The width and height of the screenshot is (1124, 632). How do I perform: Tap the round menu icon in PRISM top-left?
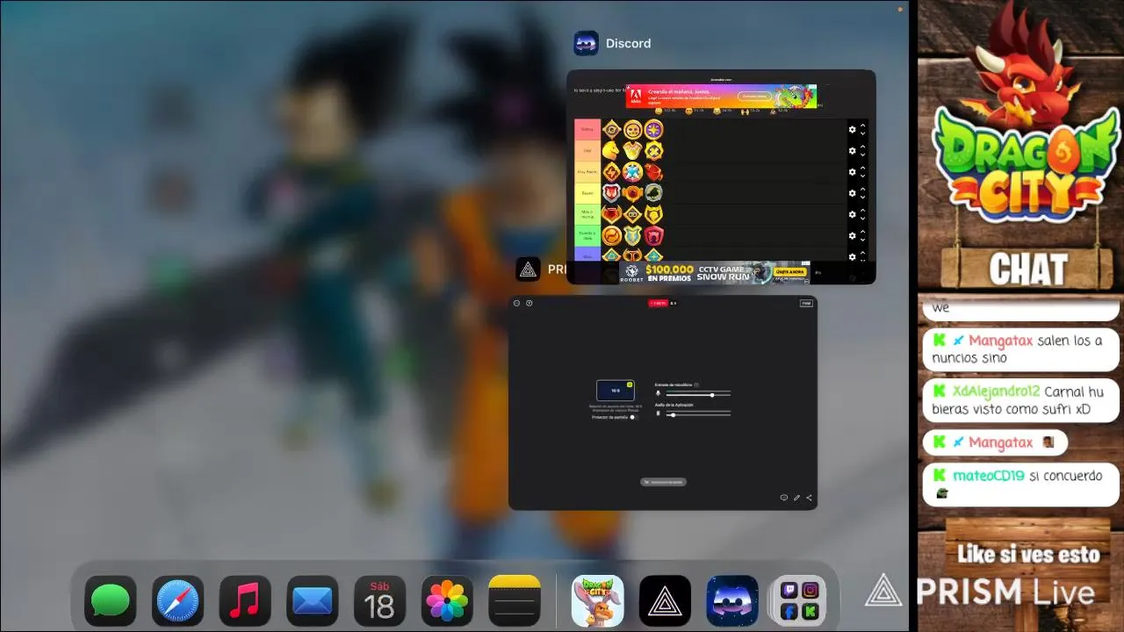click(517, 303)
